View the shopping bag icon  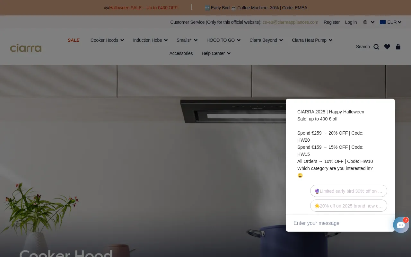pos(398,47)
